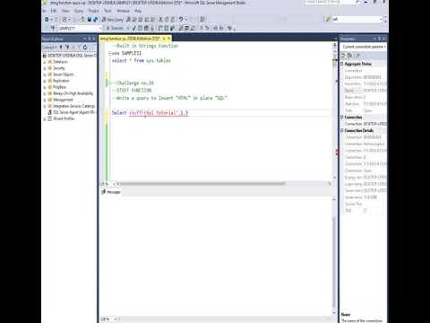Click the Object Explorer Connect dropdown
The height and width of the screenshot is (323, 430).
click(x=49, y=48)
